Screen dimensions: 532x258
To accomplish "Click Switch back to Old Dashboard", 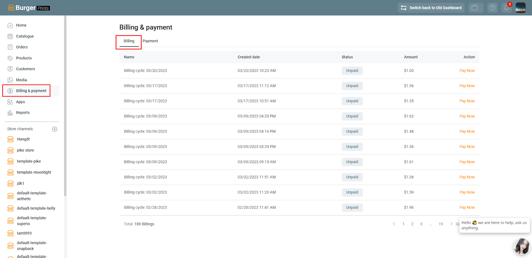I will [x=431, y=8].
